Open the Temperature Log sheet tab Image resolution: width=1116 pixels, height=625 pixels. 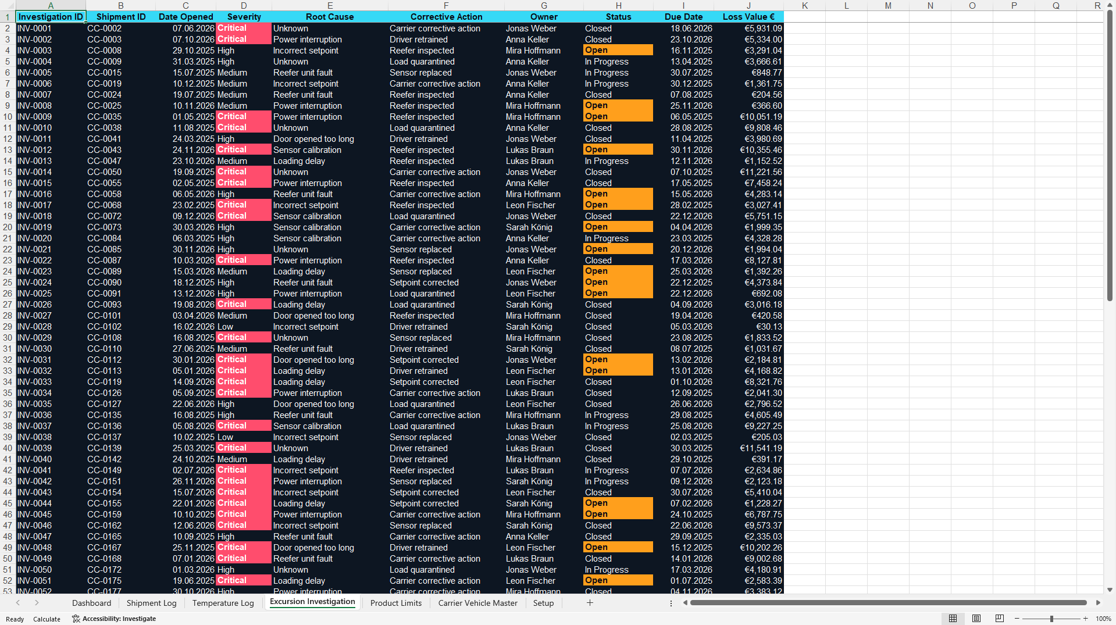point(223,603)
